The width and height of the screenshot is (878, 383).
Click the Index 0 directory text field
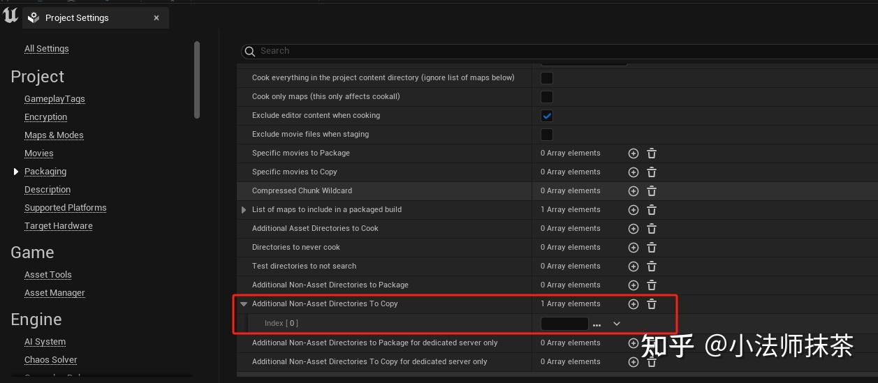coord(564,324)
